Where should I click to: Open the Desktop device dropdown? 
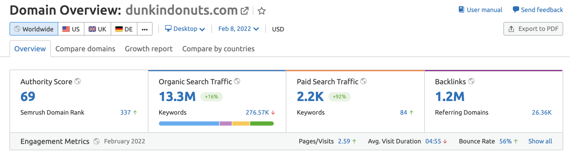pos(185,29)
